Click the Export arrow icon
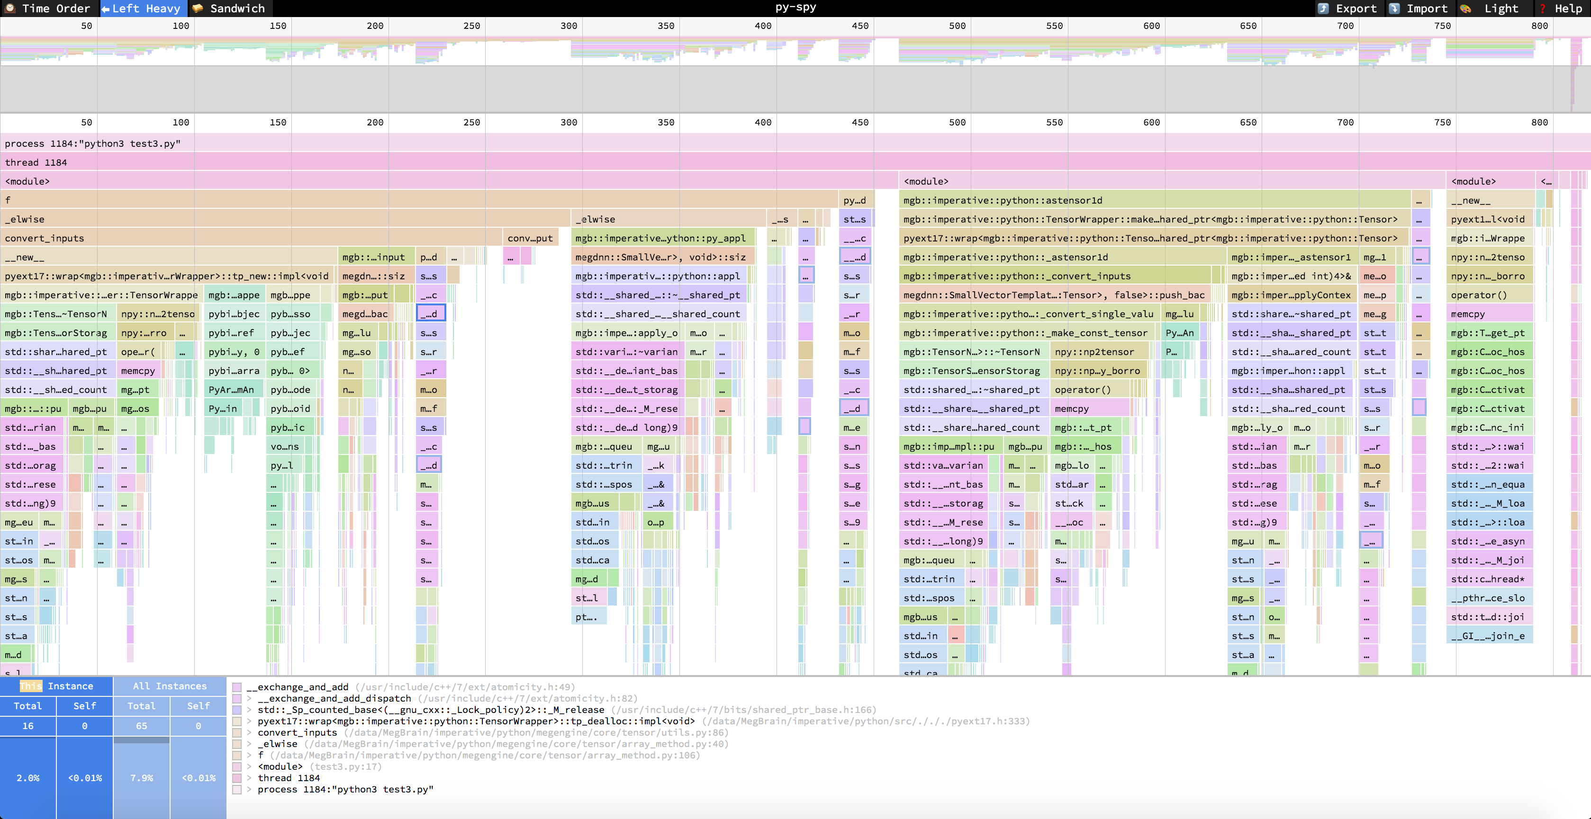 (x=1322, y=9)
